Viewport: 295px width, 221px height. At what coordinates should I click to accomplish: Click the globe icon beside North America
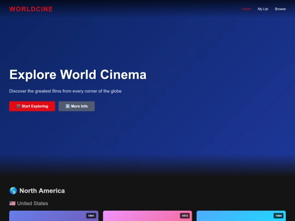[x=13, y=190]
